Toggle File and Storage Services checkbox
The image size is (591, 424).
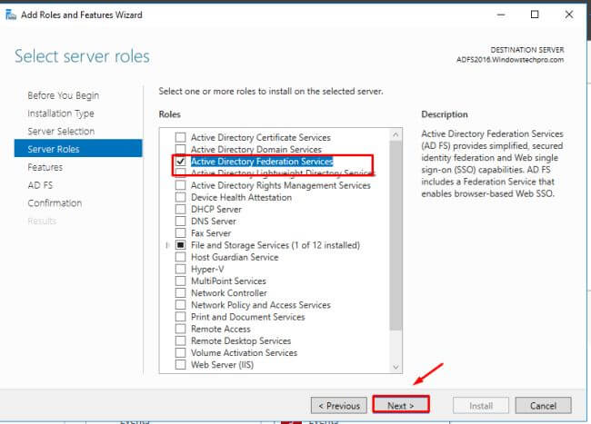pyautogui.click(x=181, y=245)
